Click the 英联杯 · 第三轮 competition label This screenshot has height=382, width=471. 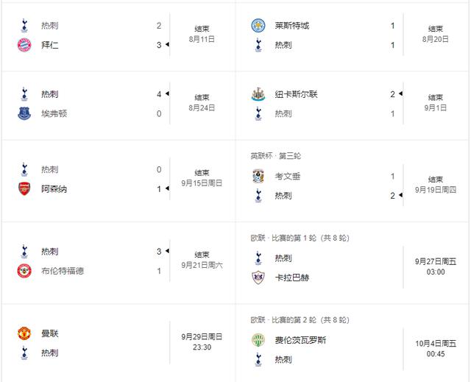(x=275, y=156)
